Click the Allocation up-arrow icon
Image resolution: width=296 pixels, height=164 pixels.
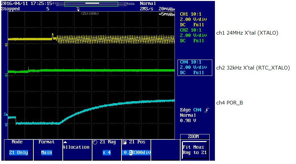[65, 142]
